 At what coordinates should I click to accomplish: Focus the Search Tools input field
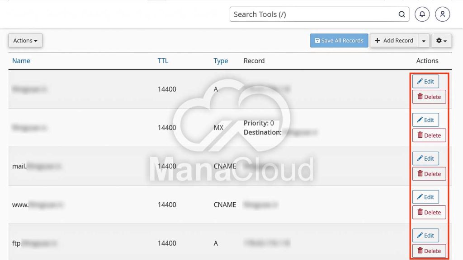(312, 14)
